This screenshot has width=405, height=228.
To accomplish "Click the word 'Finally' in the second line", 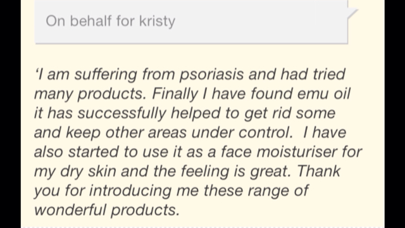I will (x=175, y=94).
